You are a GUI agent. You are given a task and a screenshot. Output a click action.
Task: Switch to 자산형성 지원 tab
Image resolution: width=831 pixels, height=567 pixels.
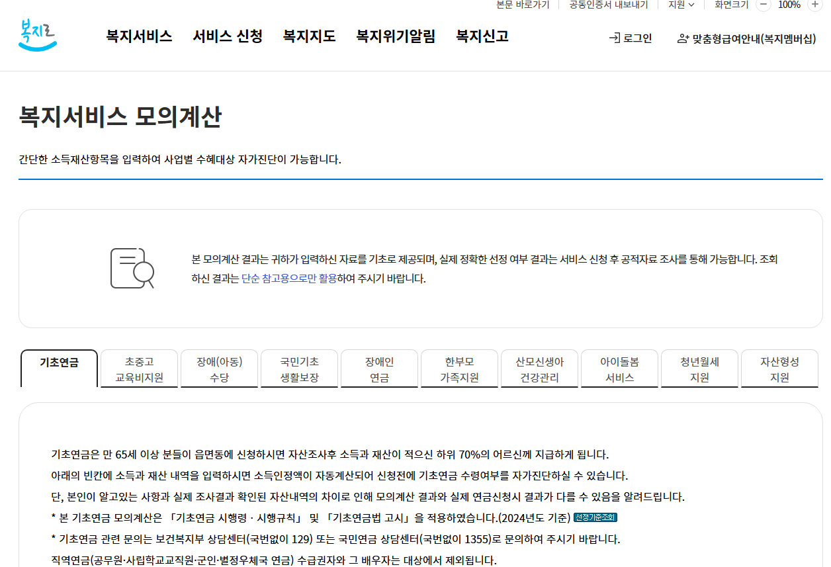pyautogui.click(x=779, y=369)
